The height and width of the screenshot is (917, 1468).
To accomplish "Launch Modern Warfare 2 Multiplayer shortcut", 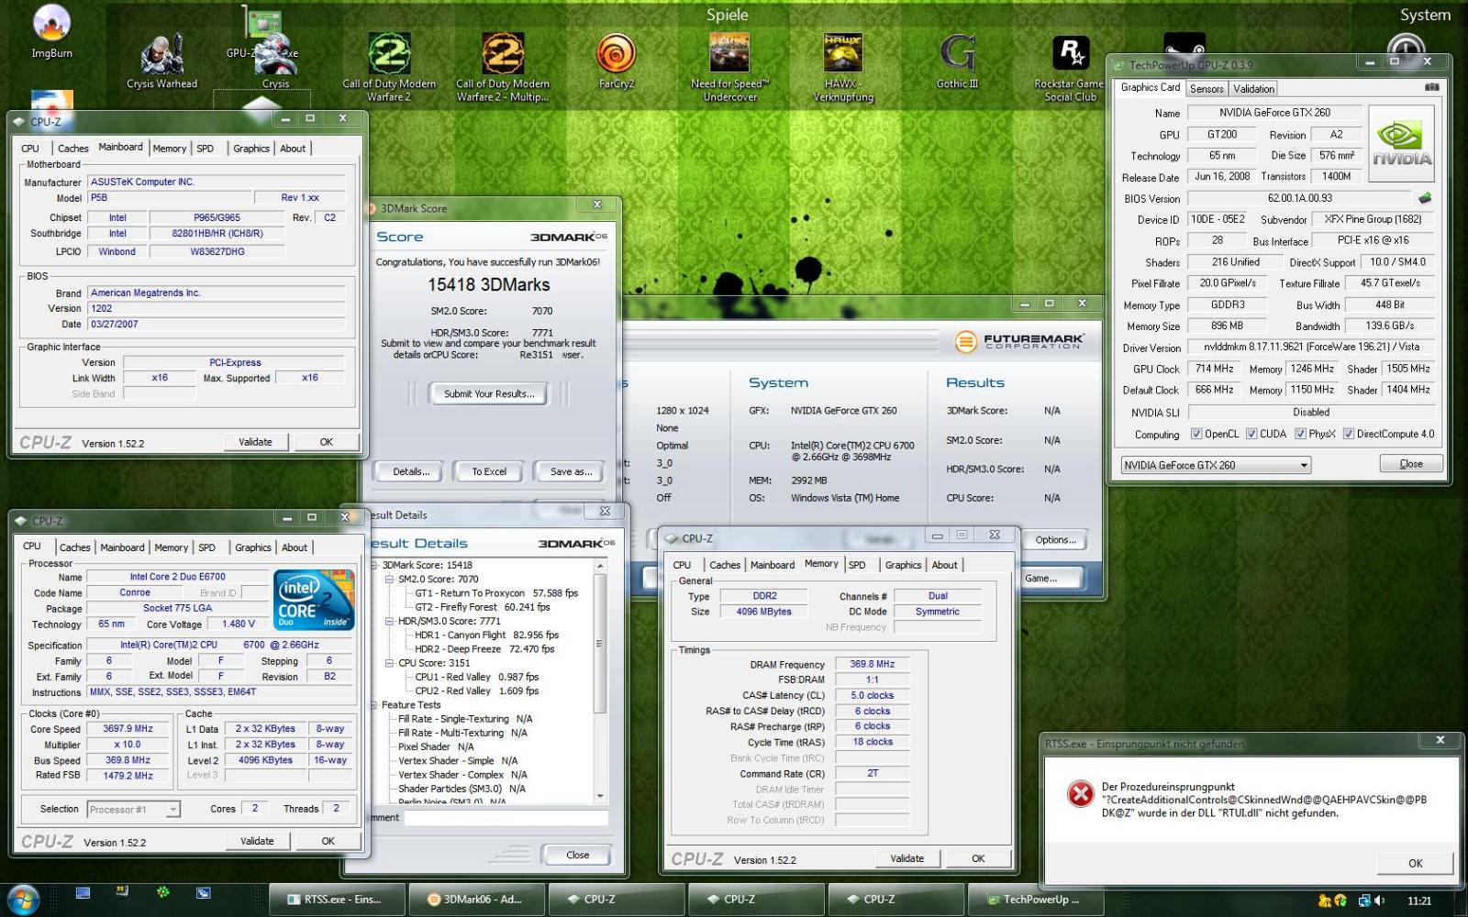I will pos(503,67).
